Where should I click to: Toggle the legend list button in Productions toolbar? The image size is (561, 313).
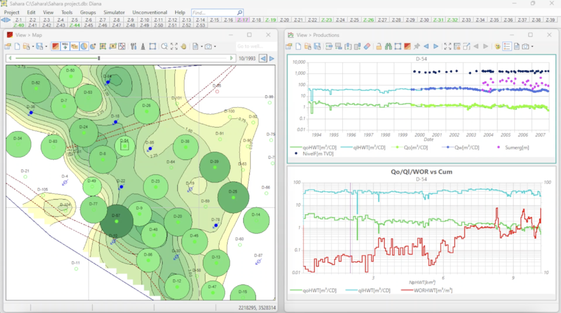[507, 46]
